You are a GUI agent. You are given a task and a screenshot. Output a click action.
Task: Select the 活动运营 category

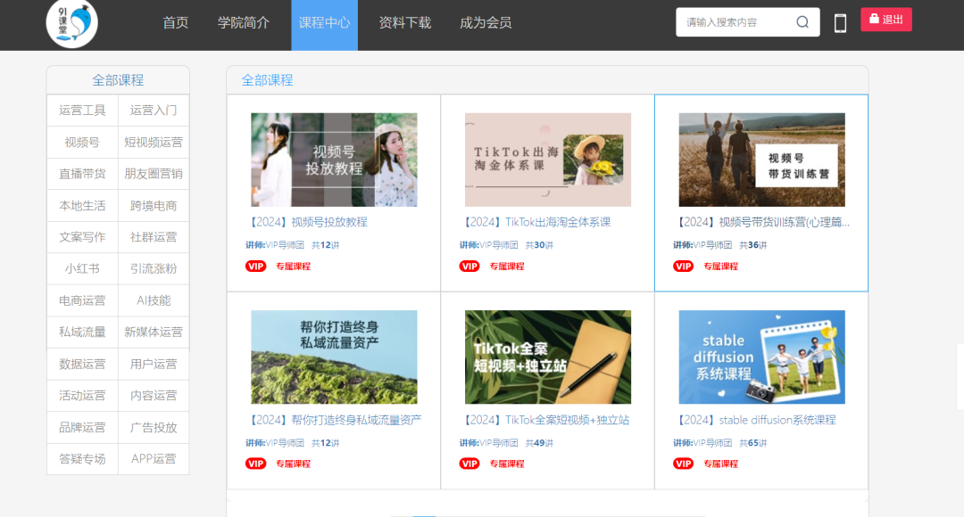82,396
